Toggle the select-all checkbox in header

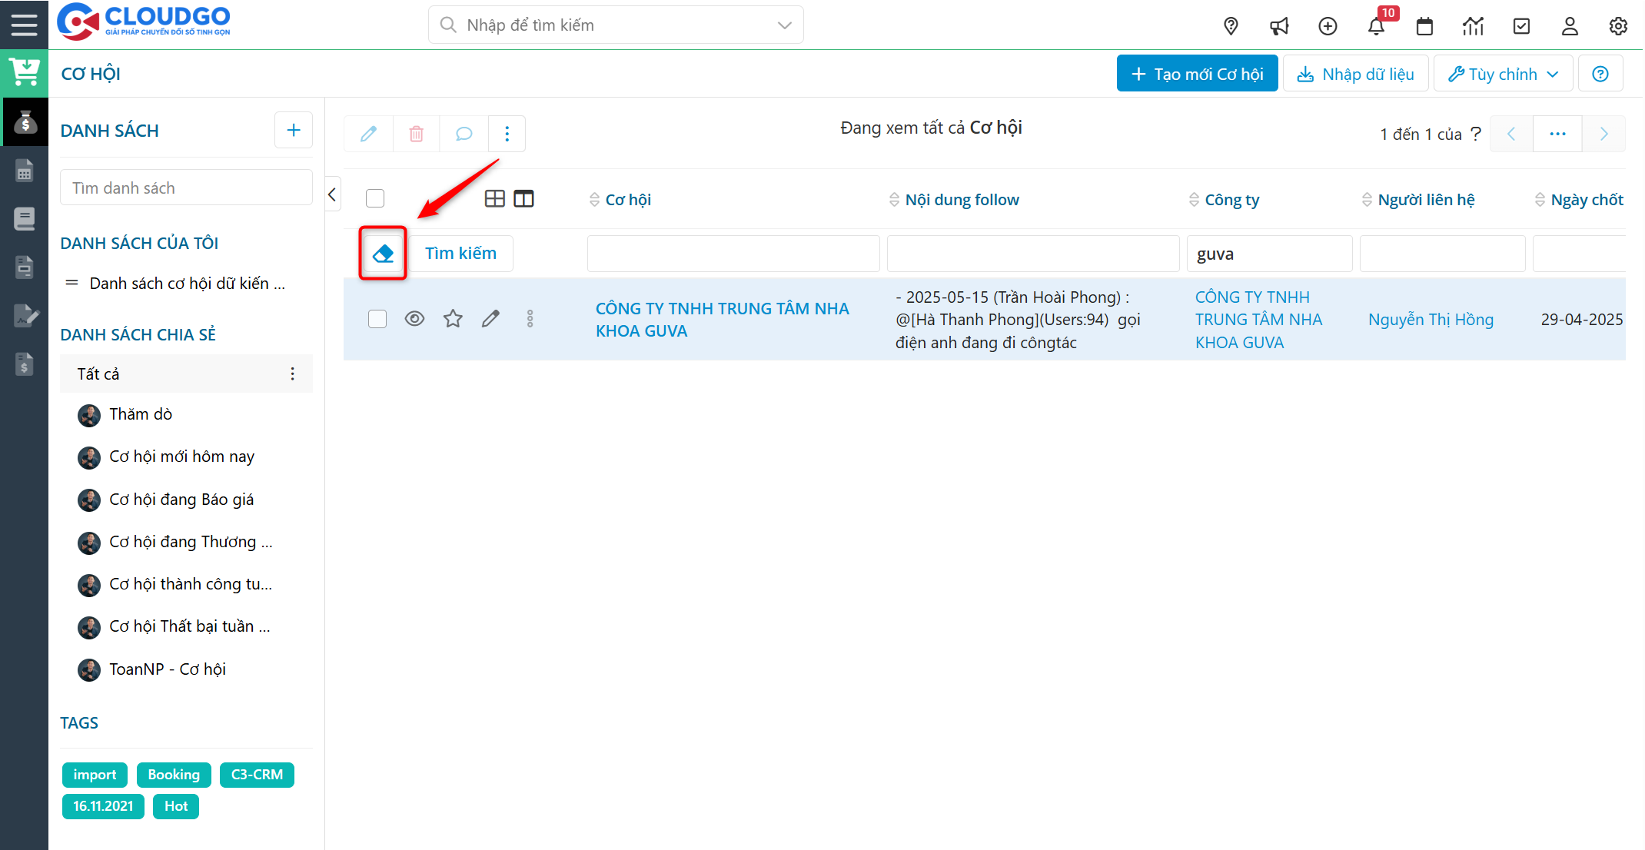coord(375,198)
